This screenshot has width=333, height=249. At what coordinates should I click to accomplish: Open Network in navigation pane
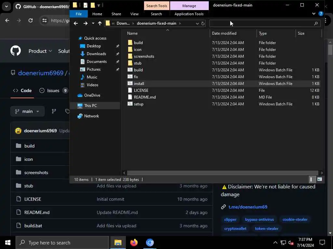(91, 116)
